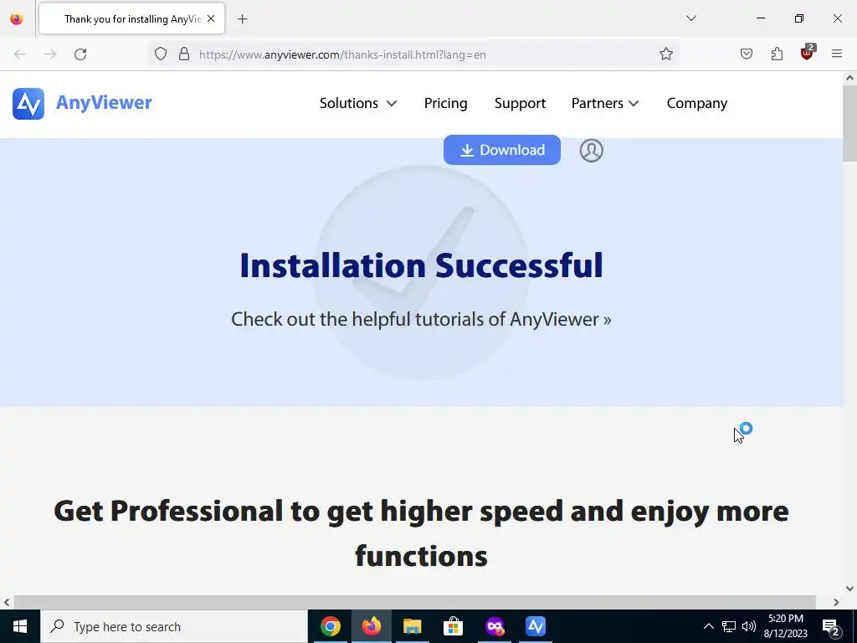This screenshot has height=643, width=857.
Task: Open AnyViewer app from the taskbar
Action: click(535, 626)
